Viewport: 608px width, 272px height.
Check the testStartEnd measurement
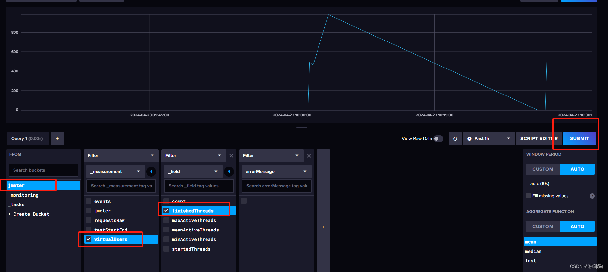pos(89,230)
